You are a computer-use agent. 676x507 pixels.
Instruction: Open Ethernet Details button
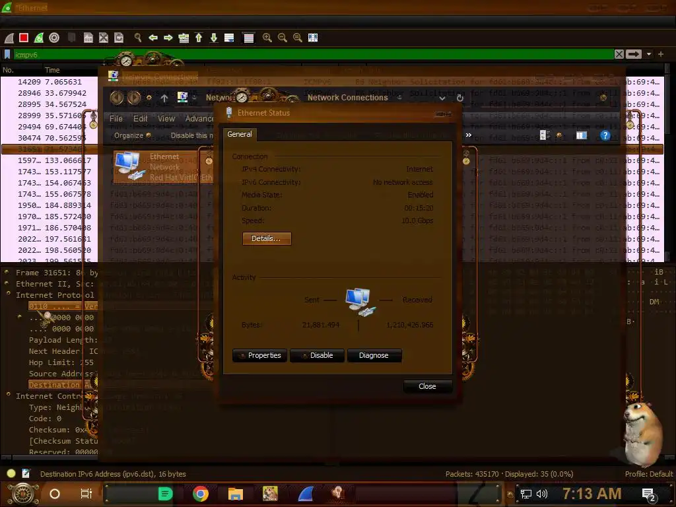[267, 238]
